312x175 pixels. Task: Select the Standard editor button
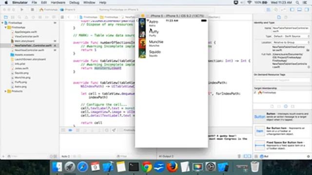269,10
